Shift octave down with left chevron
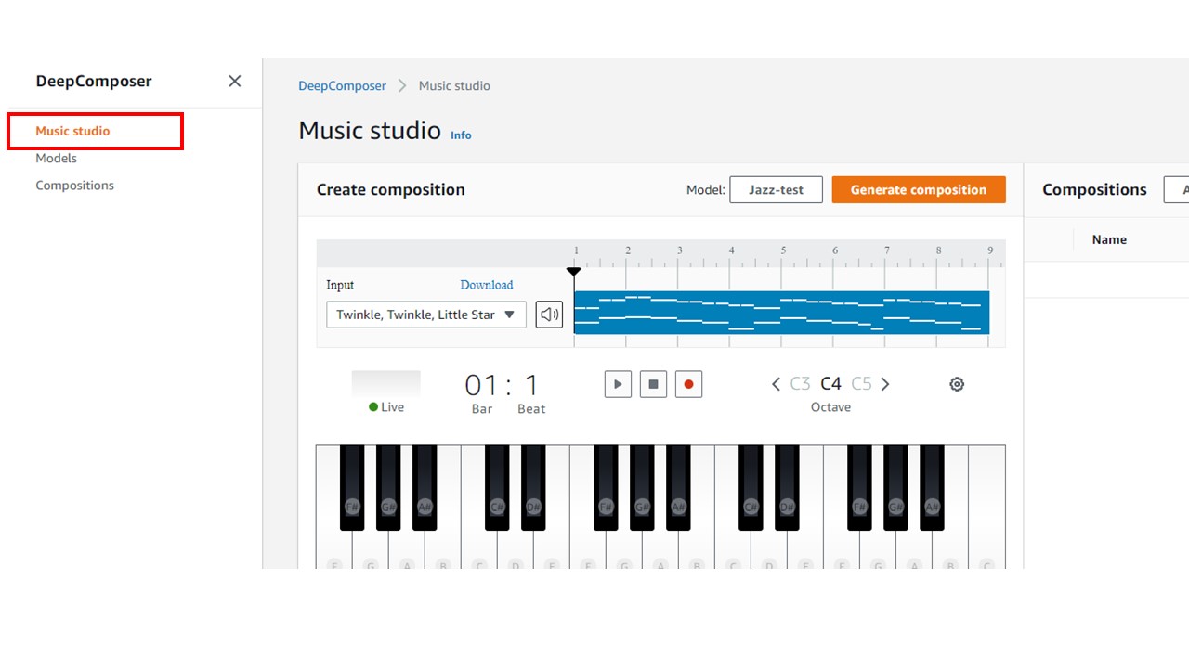The height and width of the screenshot is (668, 1189). [777, 384]
